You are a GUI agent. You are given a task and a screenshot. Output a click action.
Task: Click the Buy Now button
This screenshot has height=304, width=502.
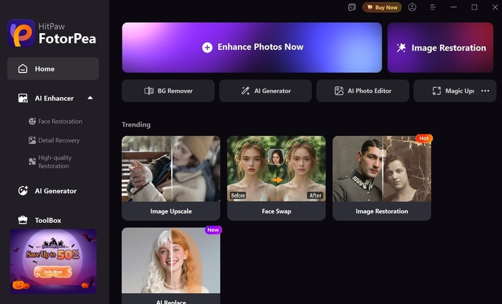coord(382,7)
